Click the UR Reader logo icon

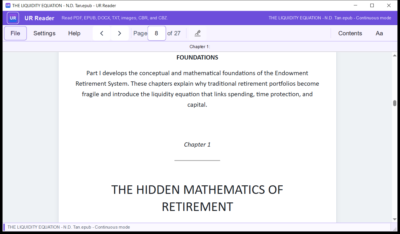click(x=13, y=18)
